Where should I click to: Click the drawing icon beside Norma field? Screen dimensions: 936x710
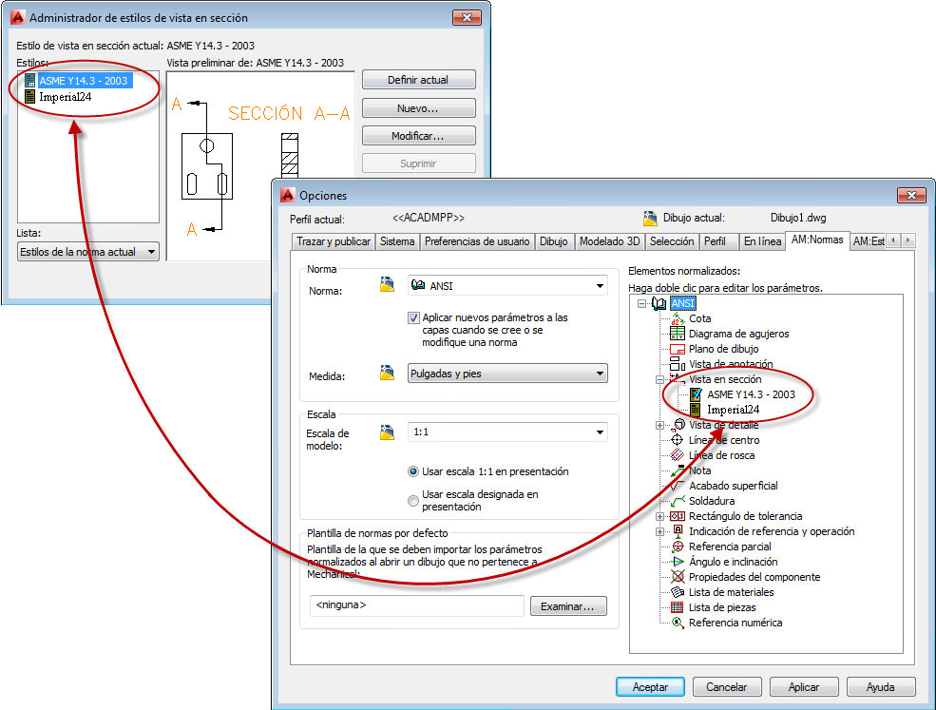coord(387,285)
